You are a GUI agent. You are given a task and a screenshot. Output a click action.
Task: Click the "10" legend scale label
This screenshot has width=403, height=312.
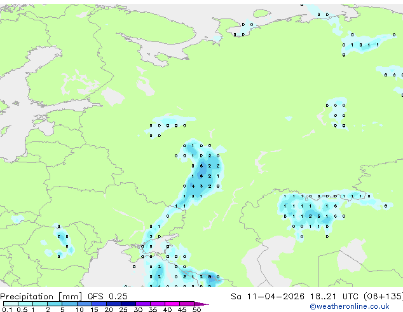[79, 309]
